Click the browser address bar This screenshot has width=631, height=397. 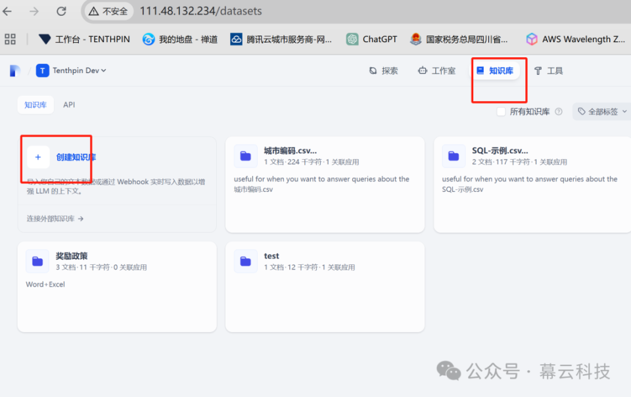pos(197,11)
